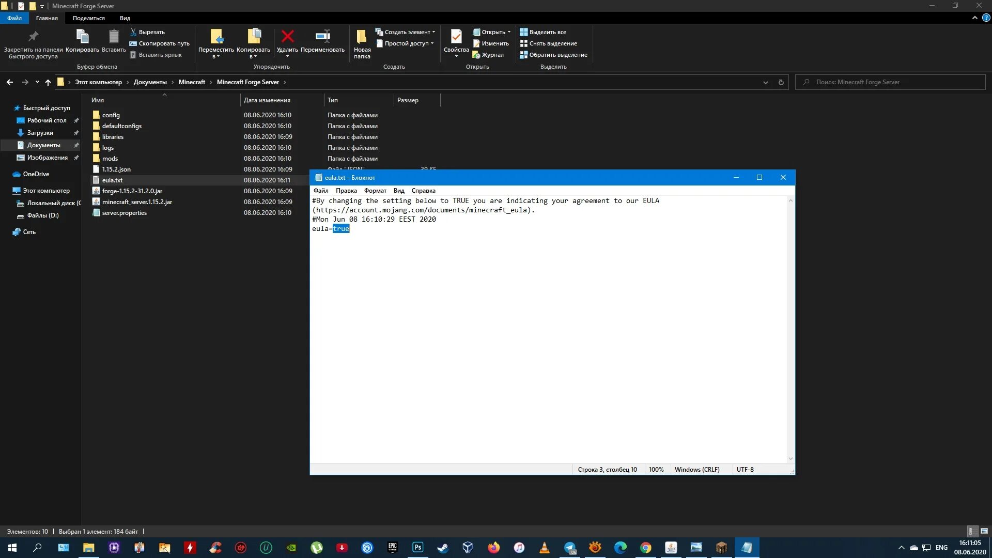Sort by the Размер column header
This screenshot has height=558, width=992.
[x=416, y=100]
